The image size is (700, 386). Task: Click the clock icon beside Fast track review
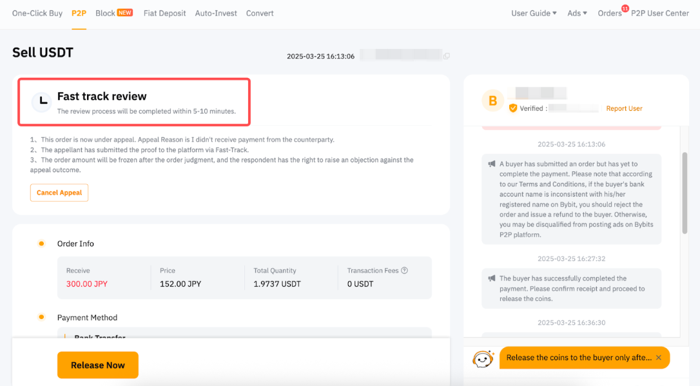pos(42,101)
